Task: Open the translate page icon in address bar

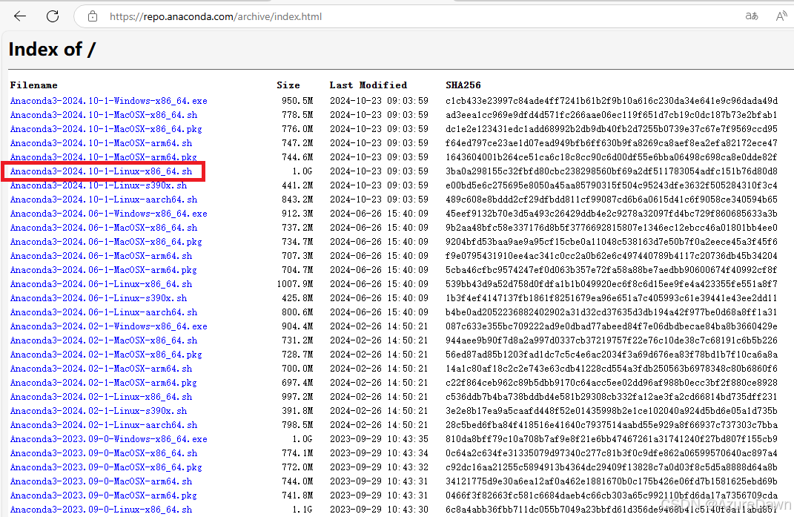Action: coord(752,16)
